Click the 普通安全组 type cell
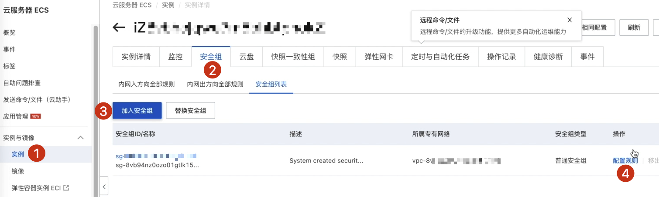Image resolution: width=659 pixels, height=197 pixels. [x=570, y=160]
